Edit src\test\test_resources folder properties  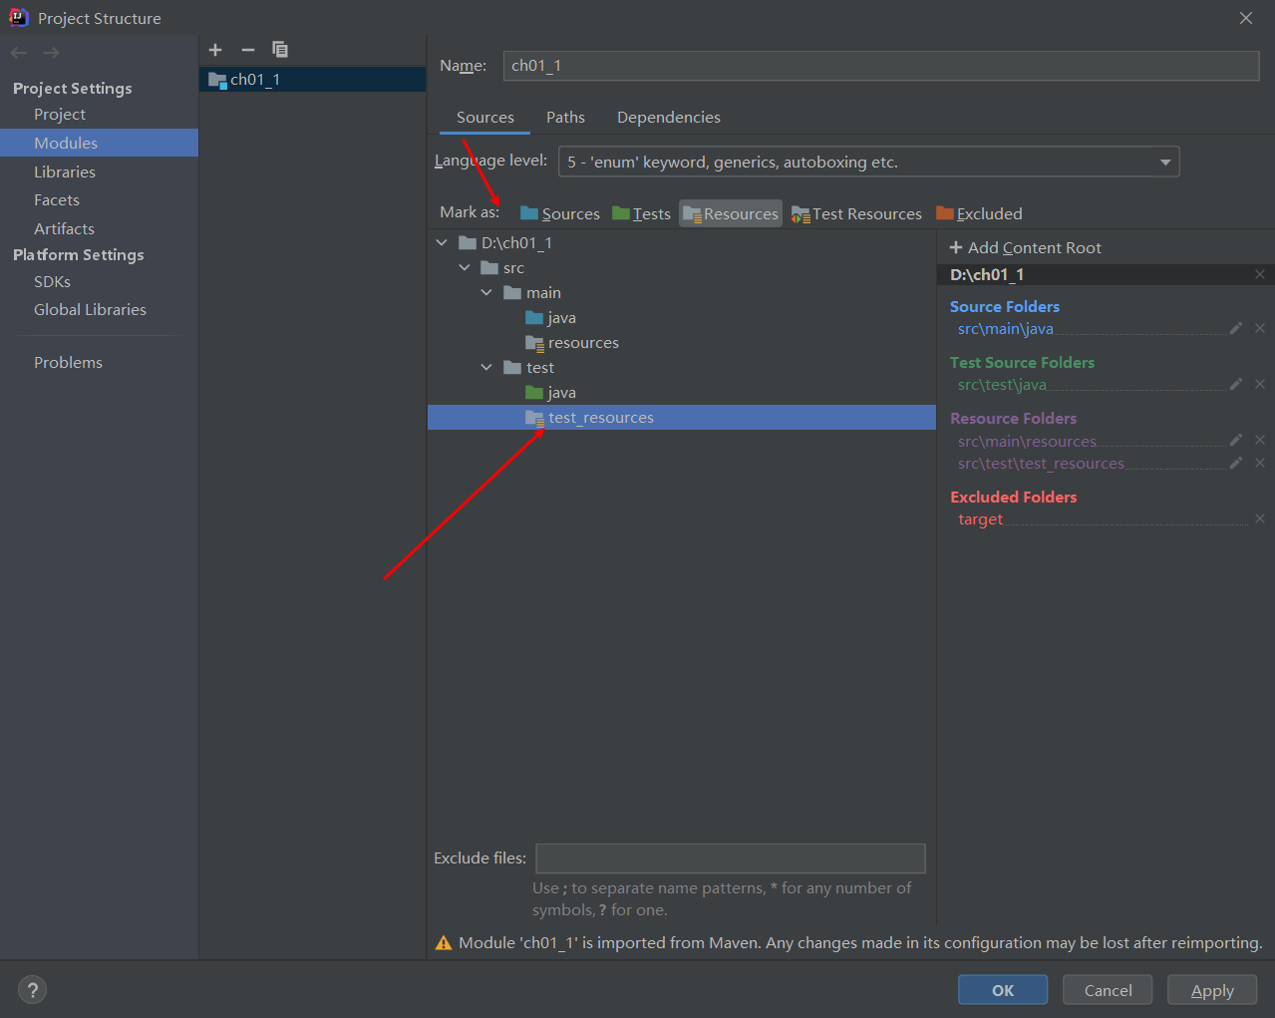point(1236,463)
